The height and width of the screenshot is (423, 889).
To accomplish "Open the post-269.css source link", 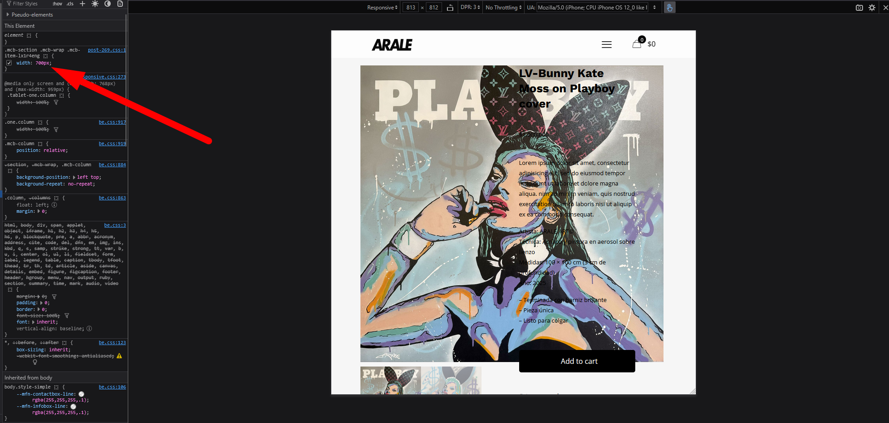I will [106, 50].
